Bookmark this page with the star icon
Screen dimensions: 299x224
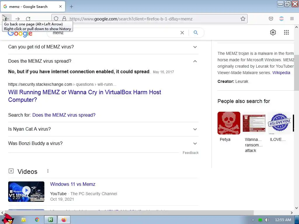pos(243,19)
